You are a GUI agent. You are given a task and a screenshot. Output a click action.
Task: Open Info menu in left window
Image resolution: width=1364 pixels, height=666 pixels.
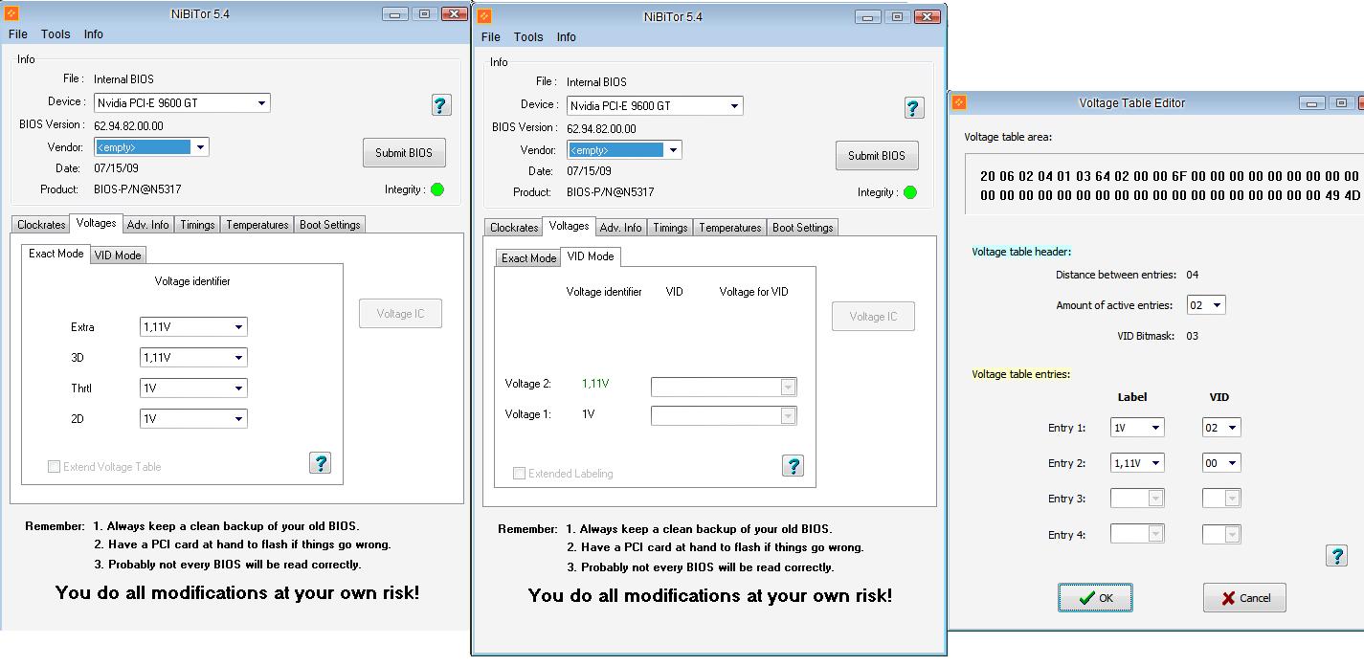point(93,34)
